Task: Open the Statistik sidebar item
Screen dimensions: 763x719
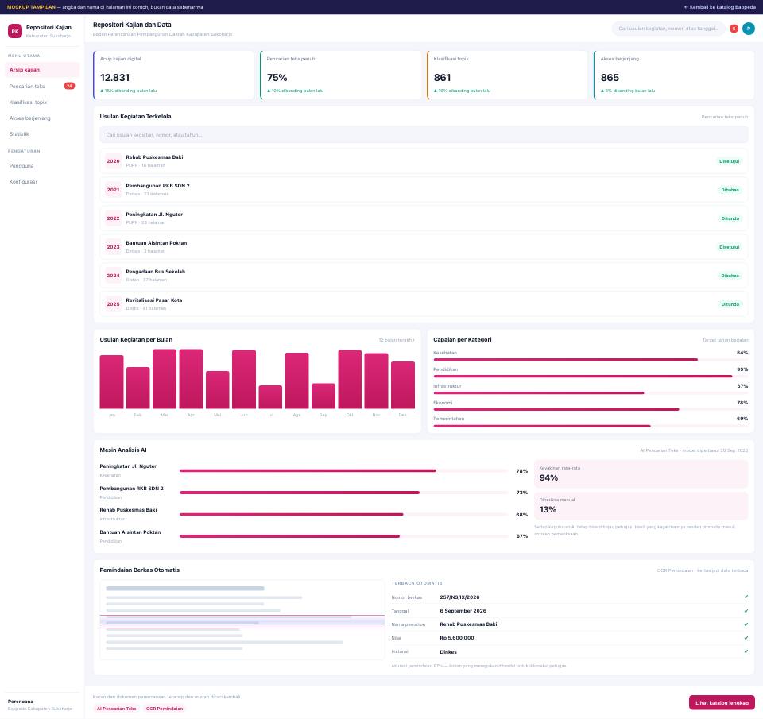Action: tap(42, 133)
